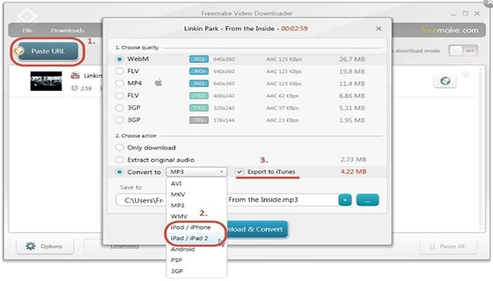Expand the save path history dropdown arrow

pos(345,200)
